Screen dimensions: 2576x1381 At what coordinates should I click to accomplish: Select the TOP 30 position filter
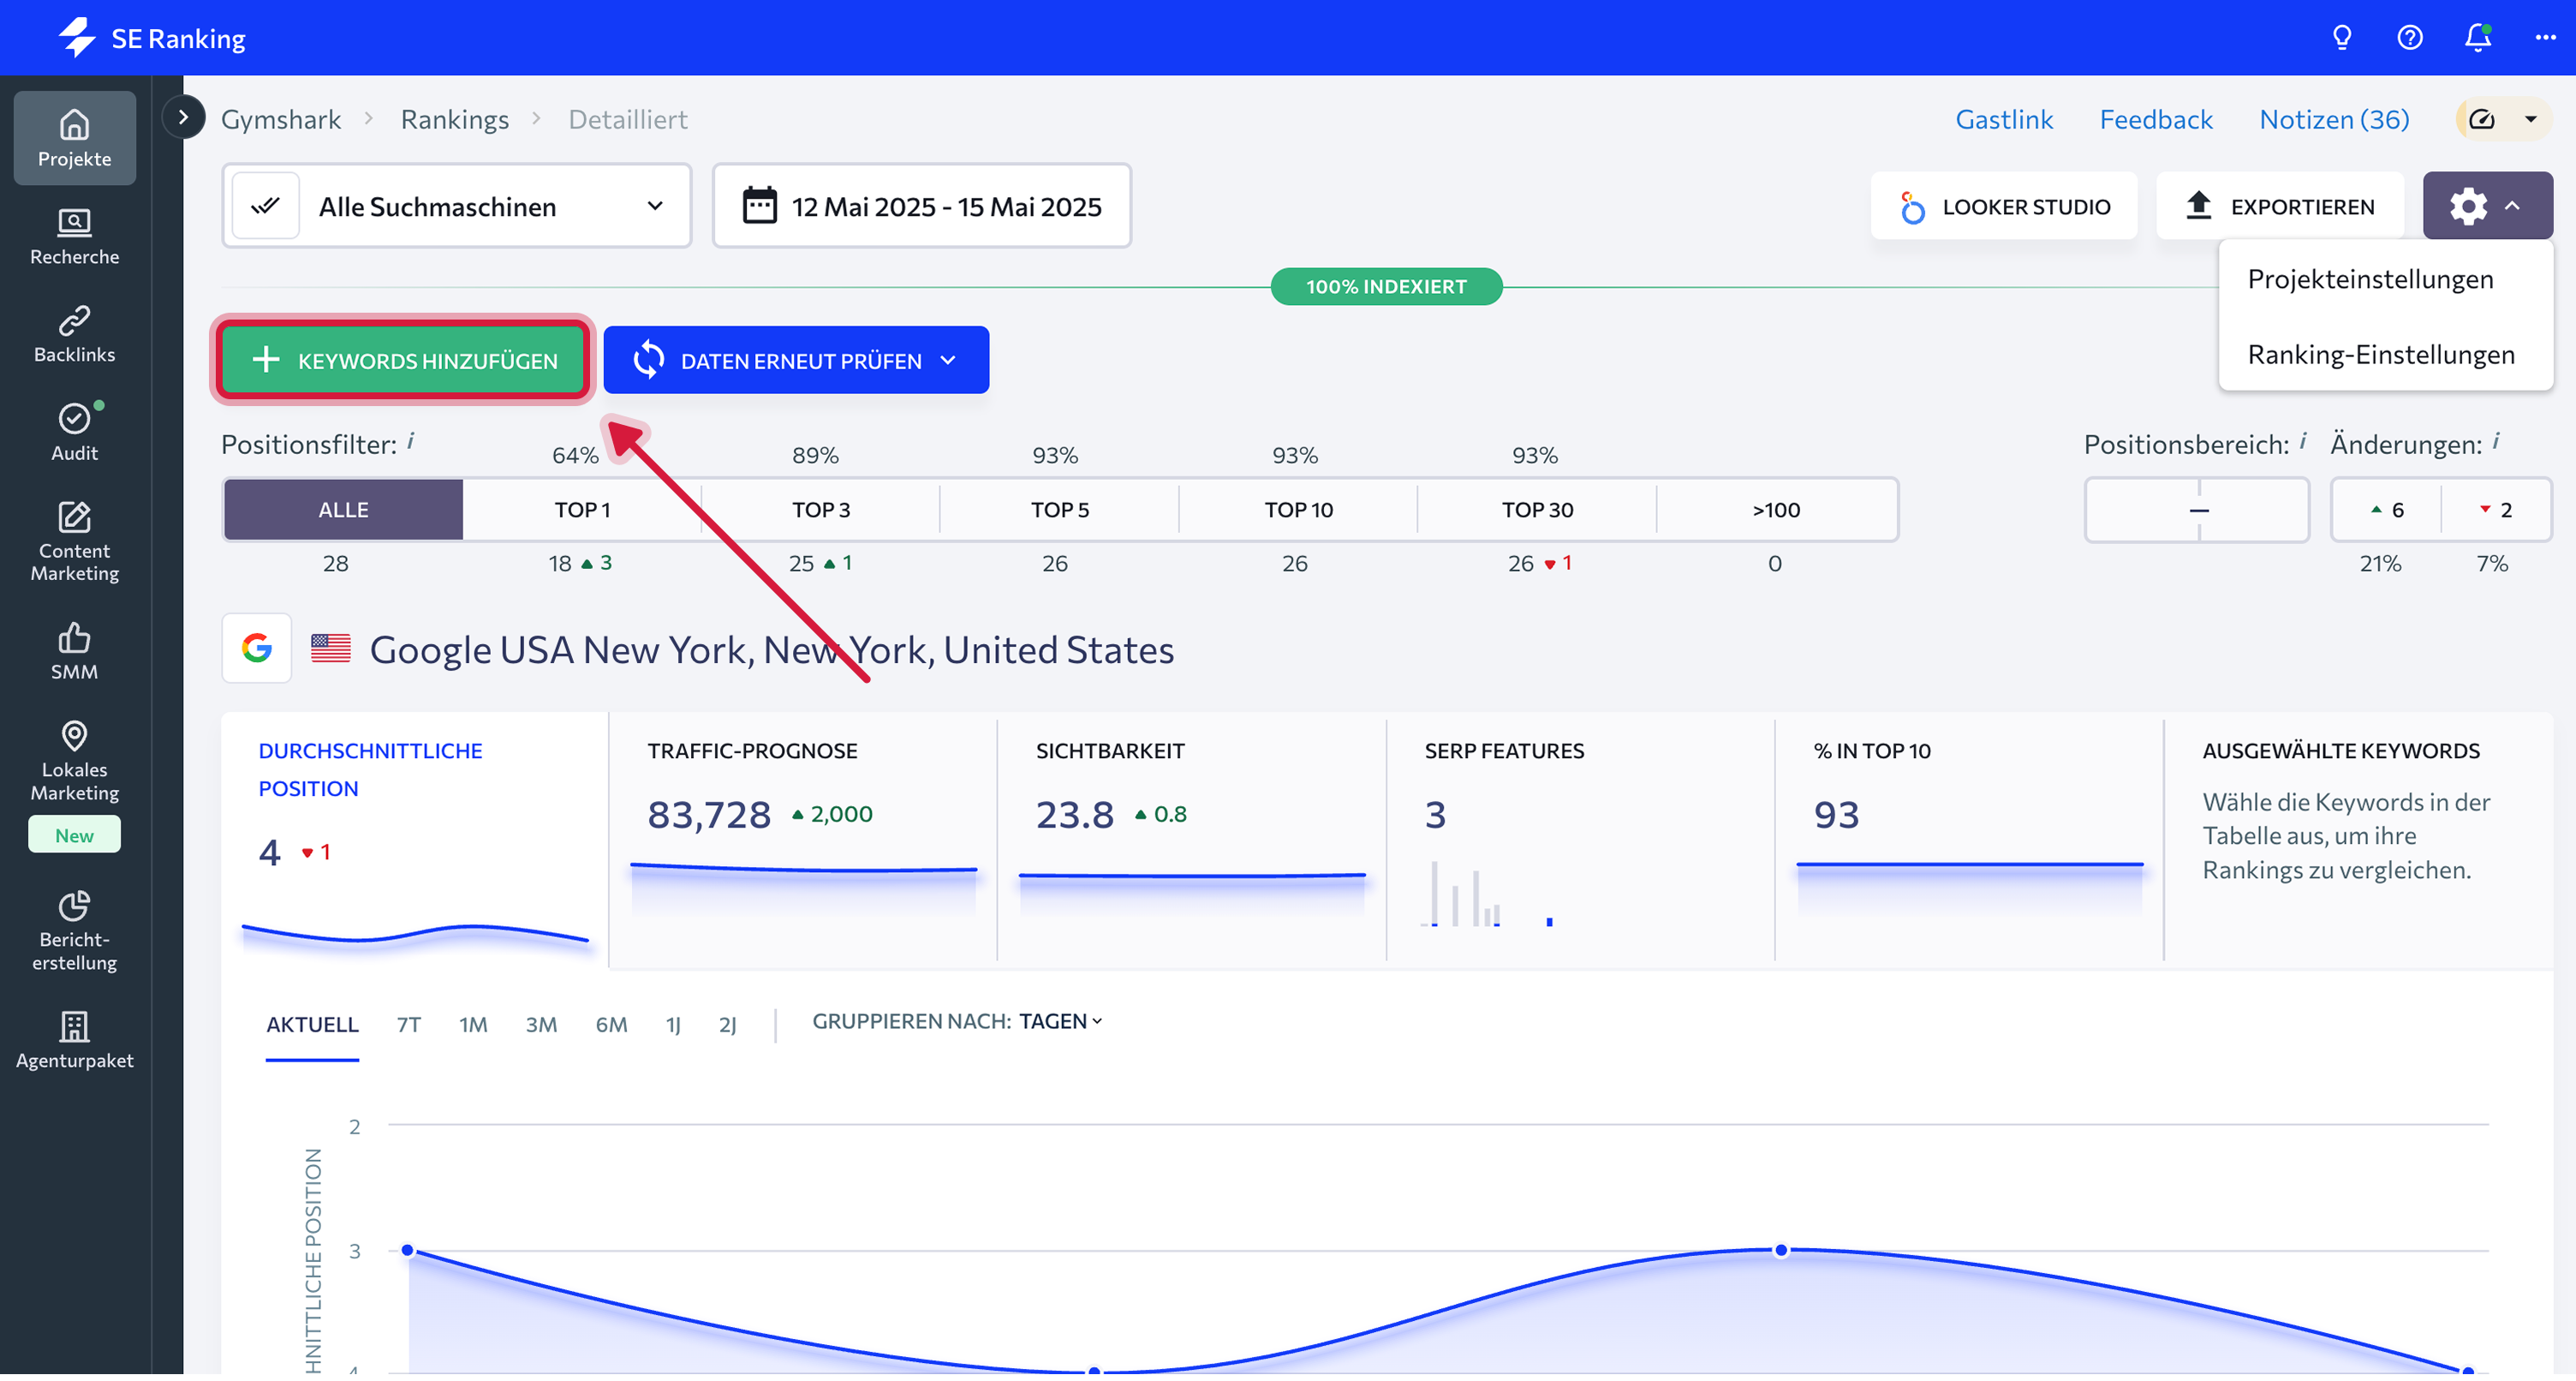coord(1538,511)
